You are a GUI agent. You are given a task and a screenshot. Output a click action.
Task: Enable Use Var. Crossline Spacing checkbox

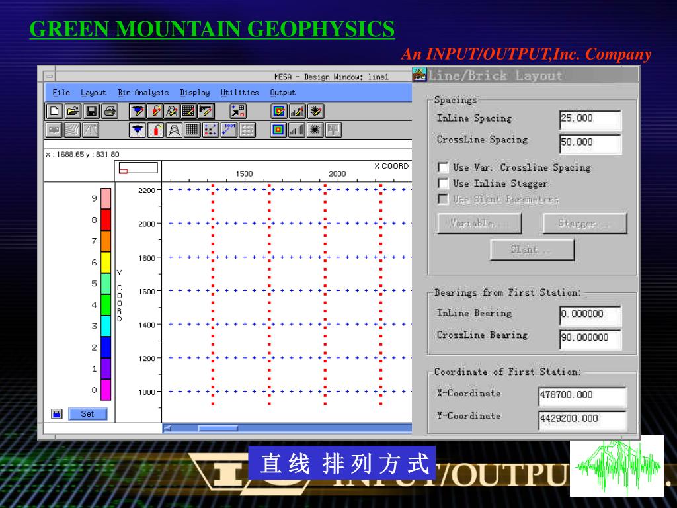443,167
